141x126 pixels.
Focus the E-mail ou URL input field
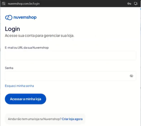pyautogui.click(x=70, y=55)
